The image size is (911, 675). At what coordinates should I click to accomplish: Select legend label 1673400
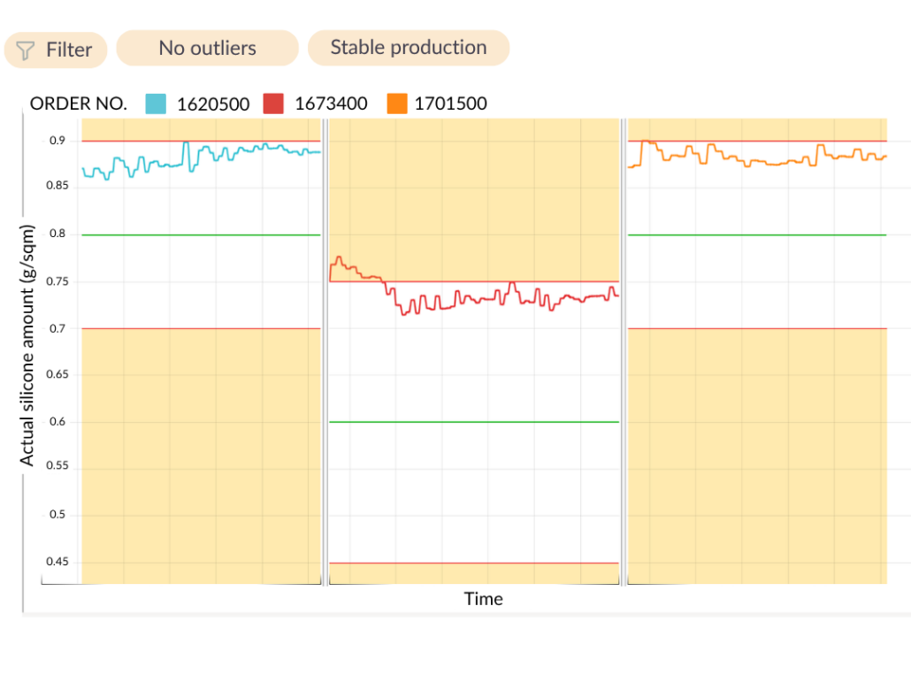coord(331,104)
